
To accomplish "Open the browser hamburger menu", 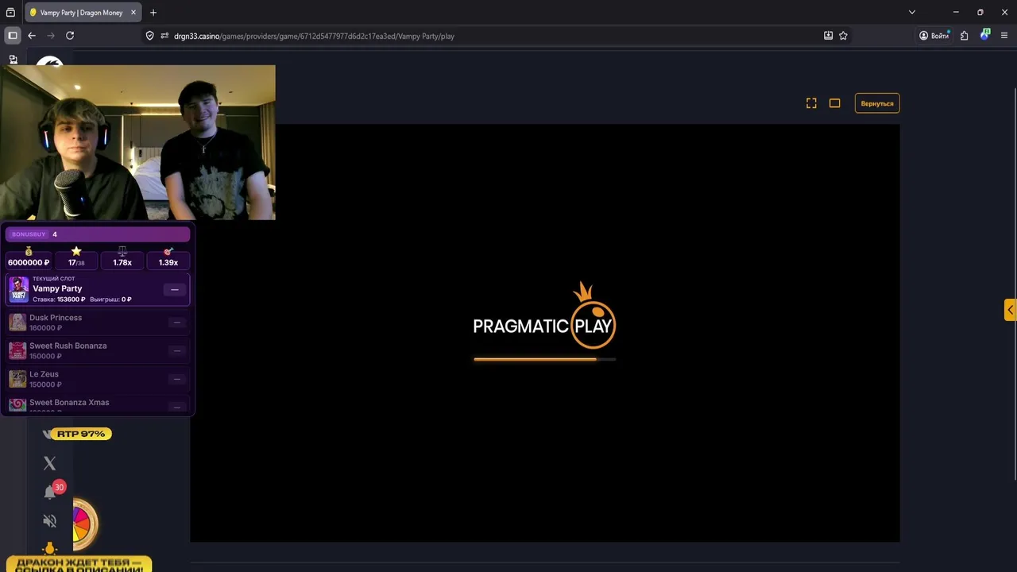I will [1004, 36].
